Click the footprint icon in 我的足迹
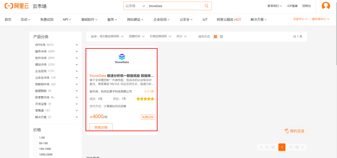This screenshot has height=158, width=337. point(286,131)
